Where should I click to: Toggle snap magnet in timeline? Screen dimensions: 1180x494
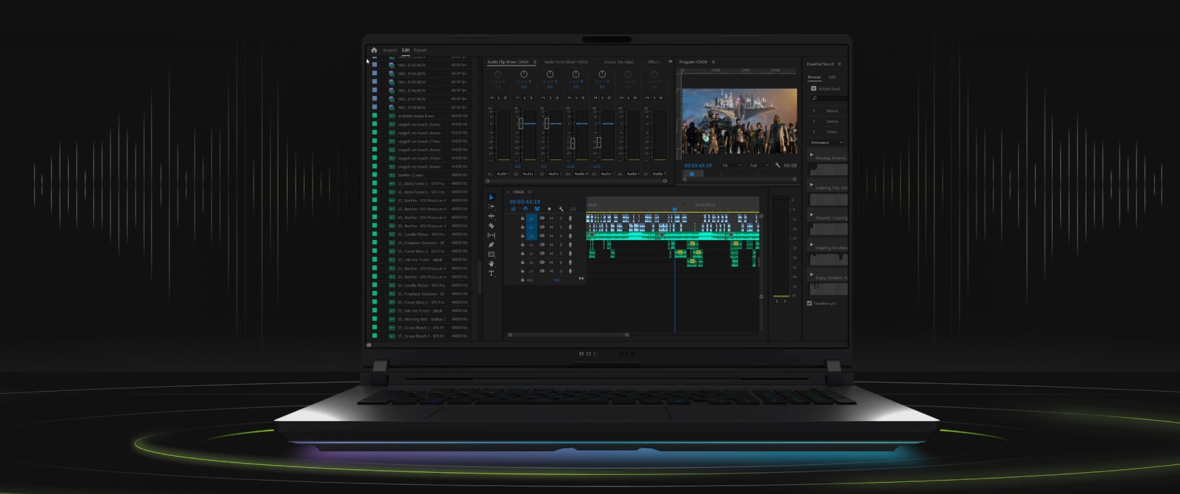click(x=525, y=209)
